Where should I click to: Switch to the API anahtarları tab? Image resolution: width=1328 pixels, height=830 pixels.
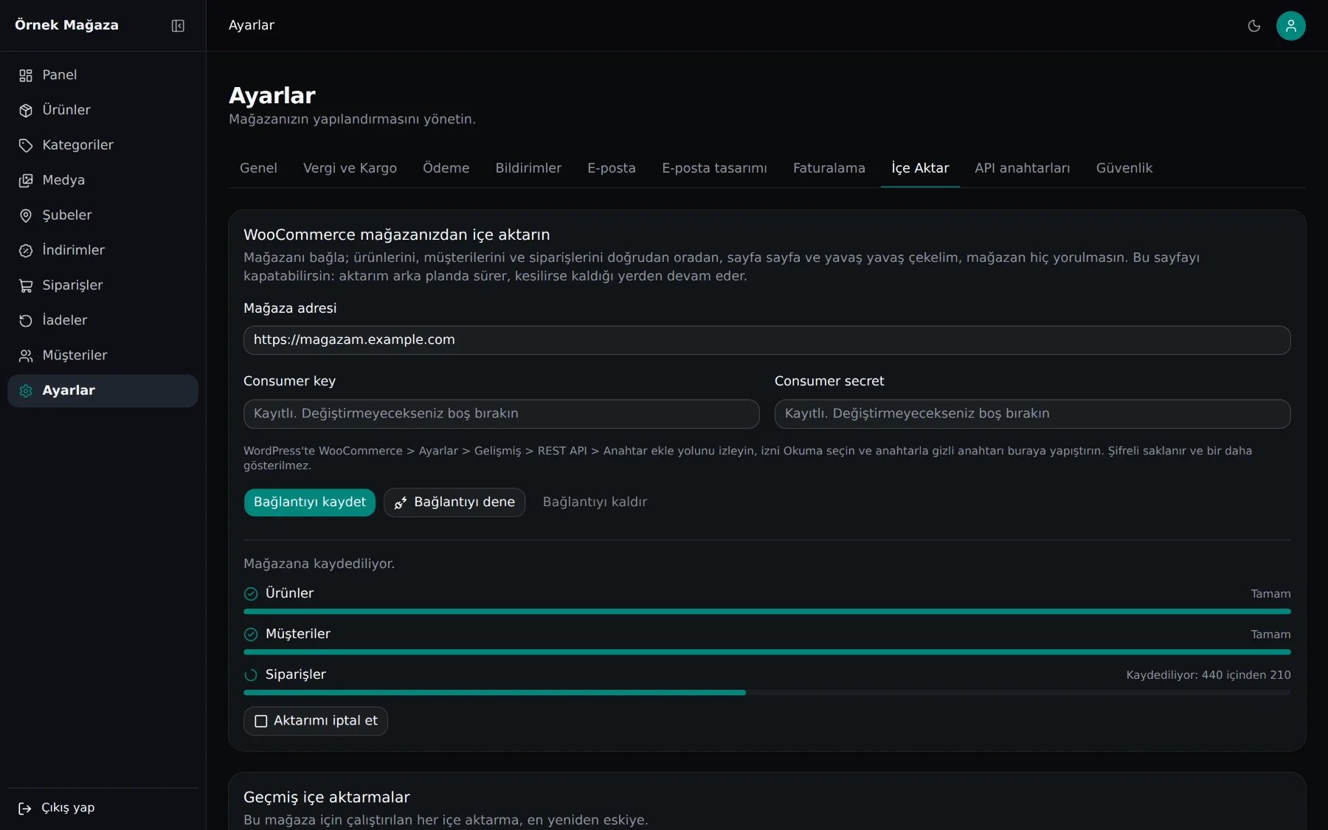(x=1023, y=168)
